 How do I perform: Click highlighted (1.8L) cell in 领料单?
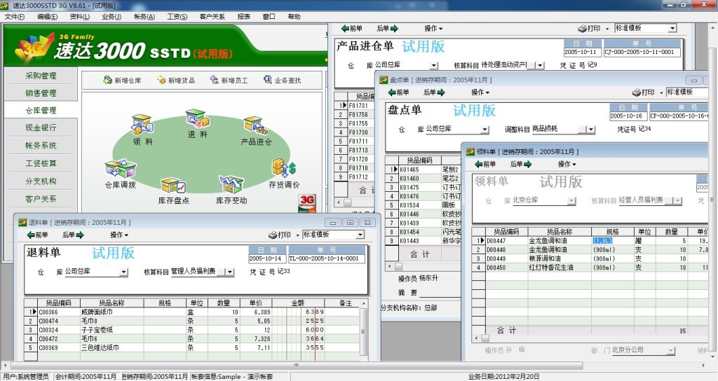point(602,241)
